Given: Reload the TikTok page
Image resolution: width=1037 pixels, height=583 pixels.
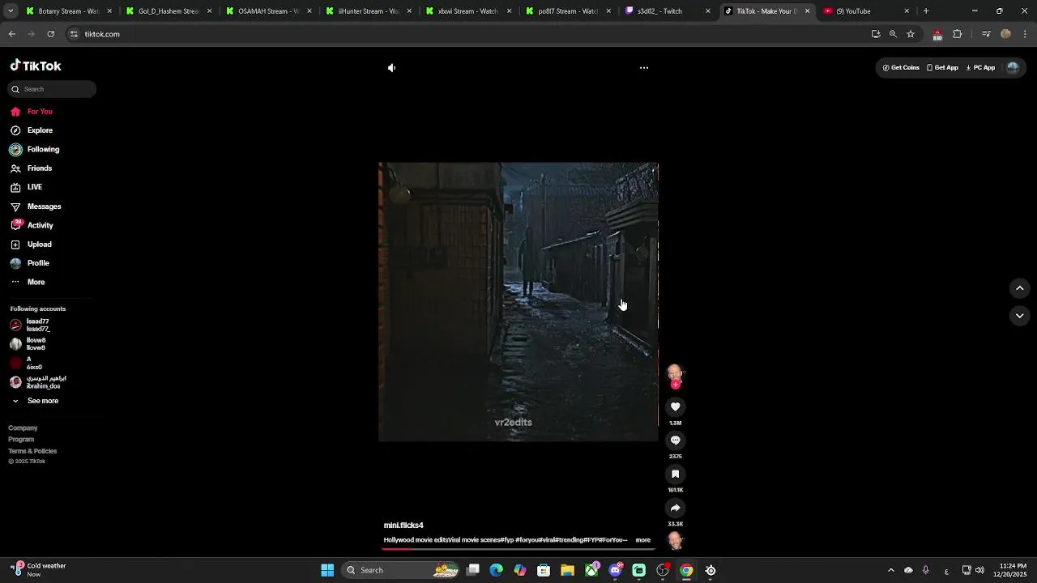Looking at the screenshot, I should 50,34.
